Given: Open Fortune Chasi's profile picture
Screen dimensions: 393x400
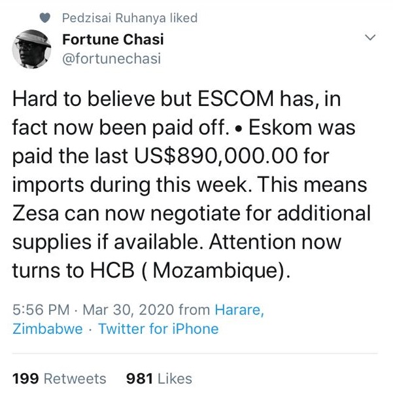Looking at the screenshot, I should 31,49.
